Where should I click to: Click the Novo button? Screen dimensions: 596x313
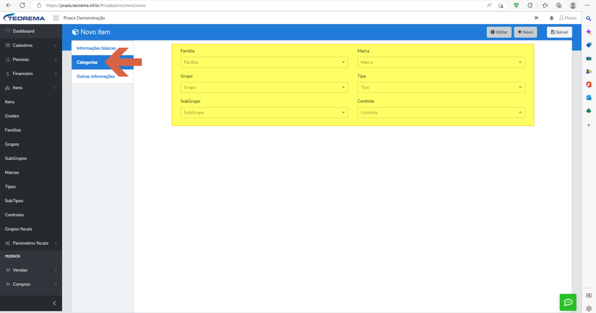coord(526,32)
